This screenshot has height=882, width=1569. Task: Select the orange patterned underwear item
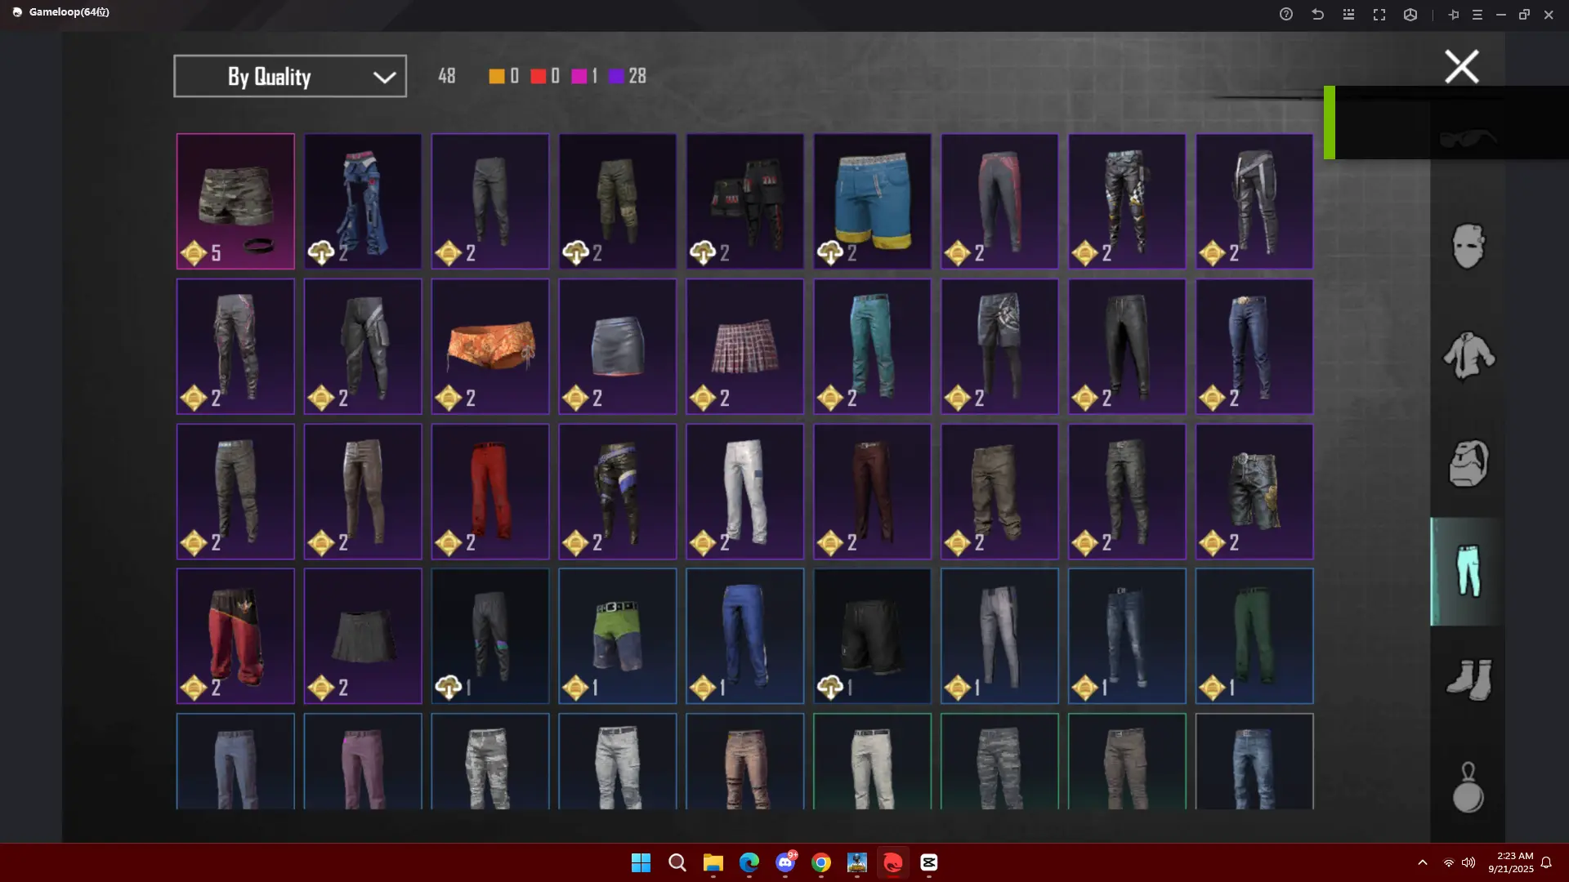pos(490,346)
